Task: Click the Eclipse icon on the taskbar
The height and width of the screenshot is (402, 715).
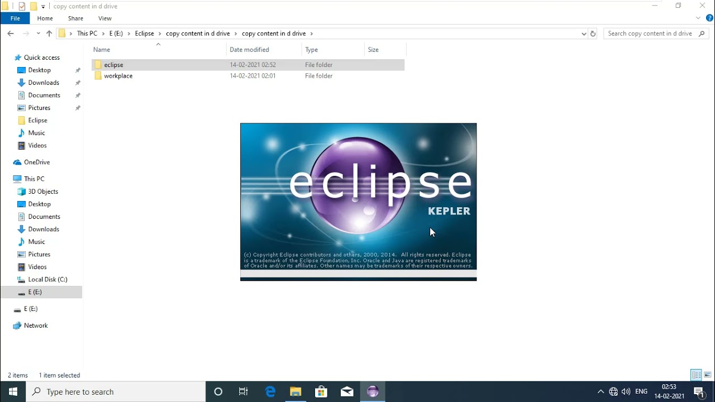Action: coord(373,391)
